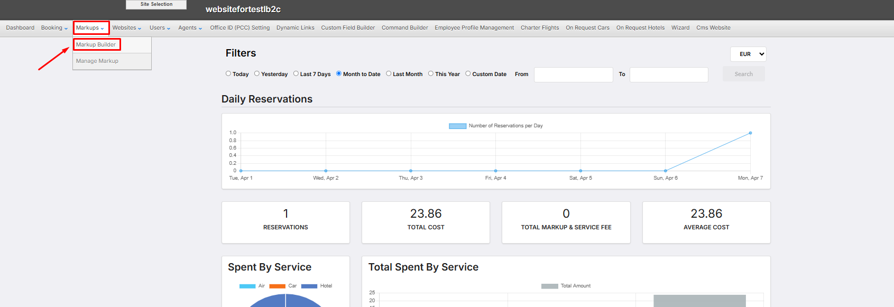Image resolution: width=894 pixels, height=307 pixels.
Task: Click the Sun, Apr 6 data point
Action: point(665,171)
